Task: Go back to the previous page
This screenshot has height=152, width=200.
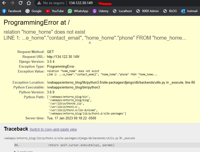Action: point(4,3)
